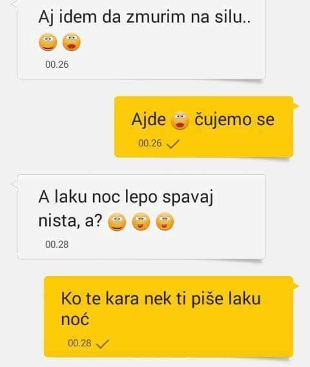Tap the 00.28 timestamp in the white bubble

coord(57,244)
